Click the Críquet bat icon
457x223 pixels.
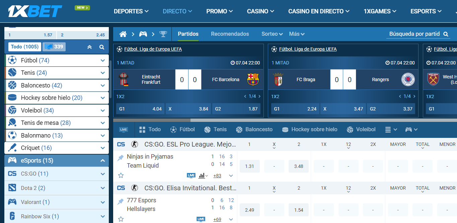(x=12, y=148)
